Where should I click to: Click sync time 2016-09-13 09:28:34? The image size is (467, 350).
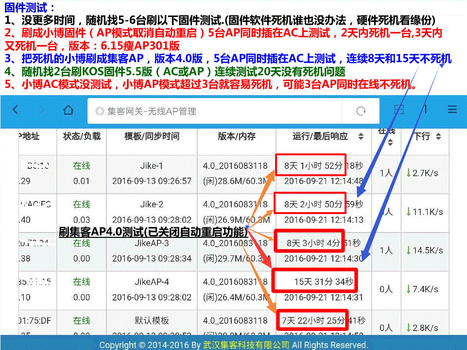[152, 258]
